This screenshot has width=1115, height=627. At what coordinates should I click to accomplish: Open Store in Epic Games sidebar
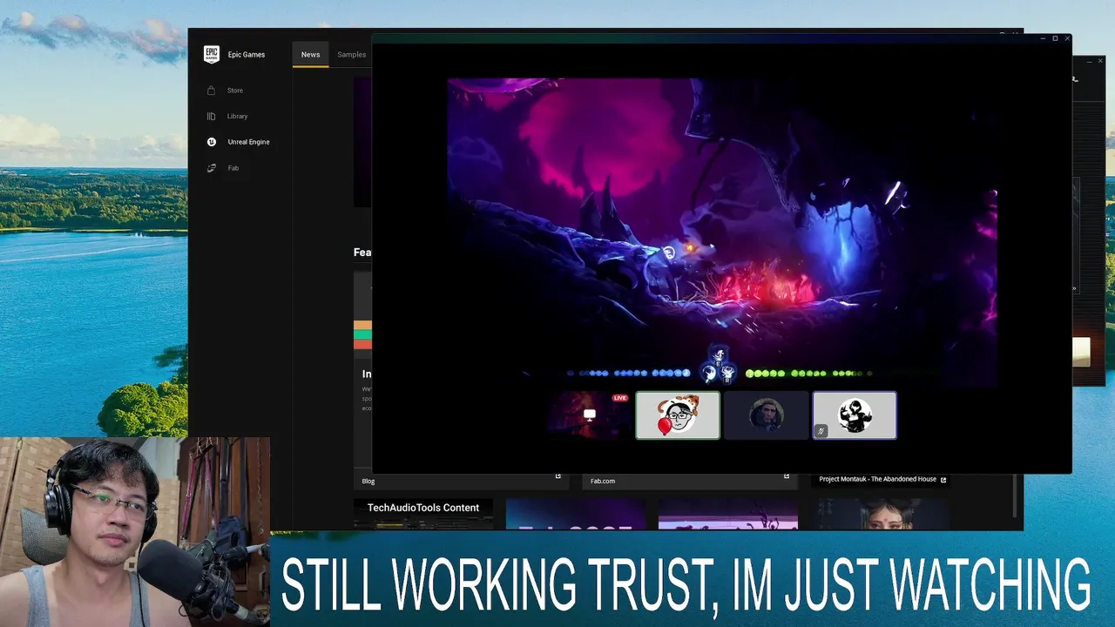pos(226,91)
